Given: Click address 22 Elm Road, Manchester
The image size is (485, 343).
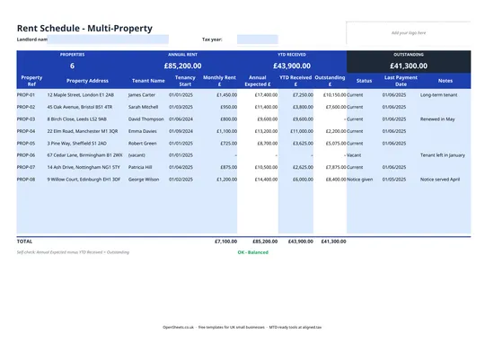Looking at the screenshot, I should coord(83,131).
